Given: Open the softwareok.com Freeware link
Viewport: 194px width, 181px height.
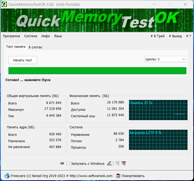Looking at the screenshot, I should tap(62, 176).
